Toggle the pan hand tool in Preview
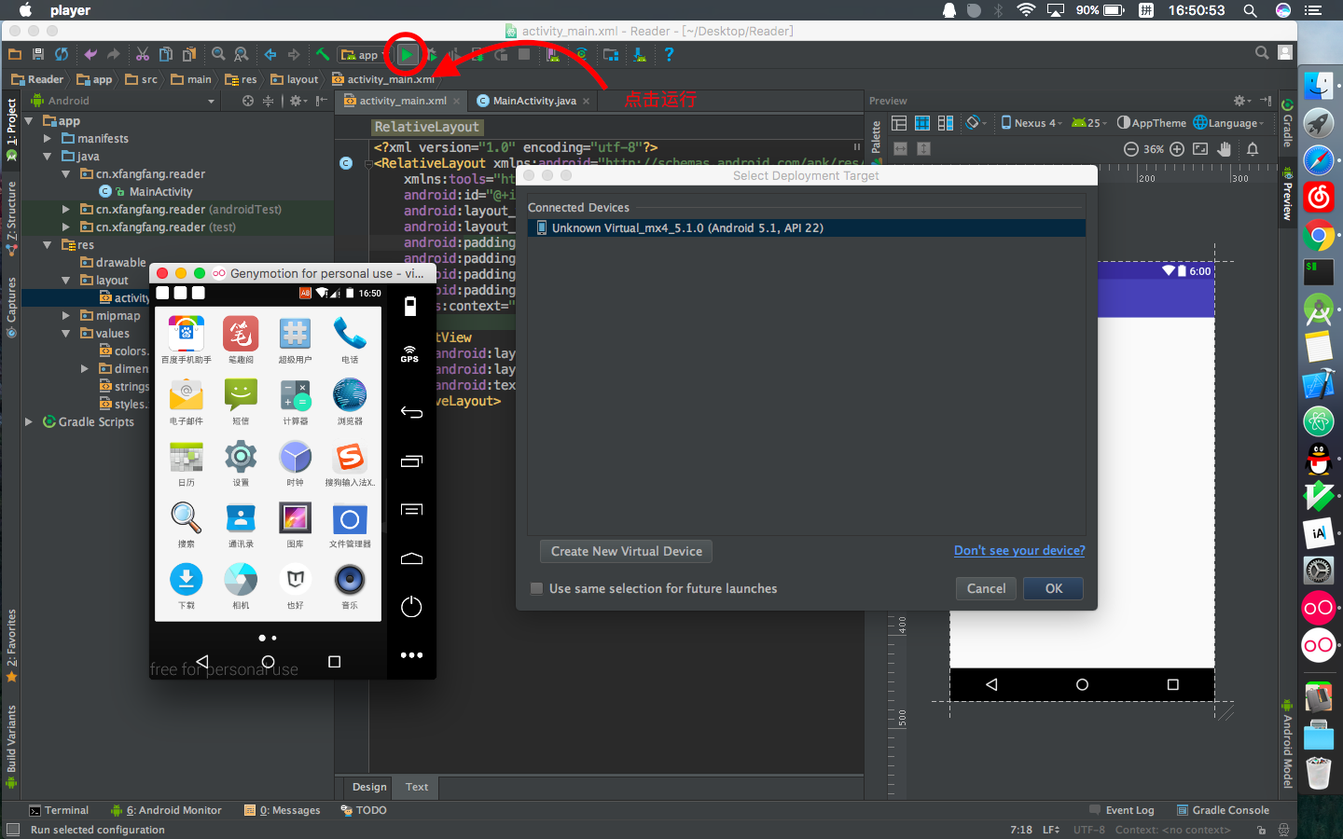 click(1224, 149)
